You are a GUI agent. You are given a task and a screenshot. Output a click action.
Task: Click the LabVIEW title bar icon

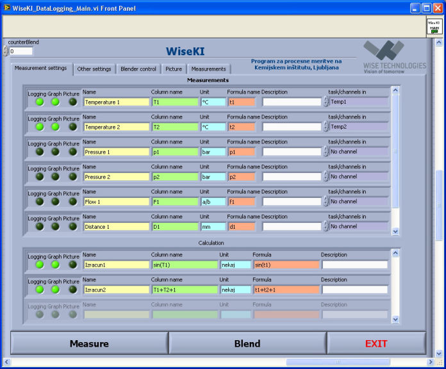(x=7, y=8)
